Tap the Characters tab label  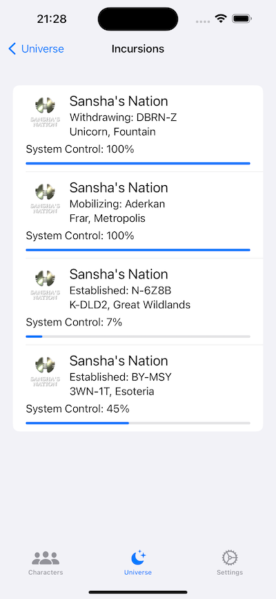tap(46, 572)
